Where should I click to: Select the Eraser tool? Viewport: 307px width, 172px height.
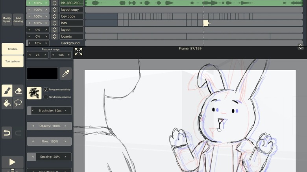click(x=18, y=91)
